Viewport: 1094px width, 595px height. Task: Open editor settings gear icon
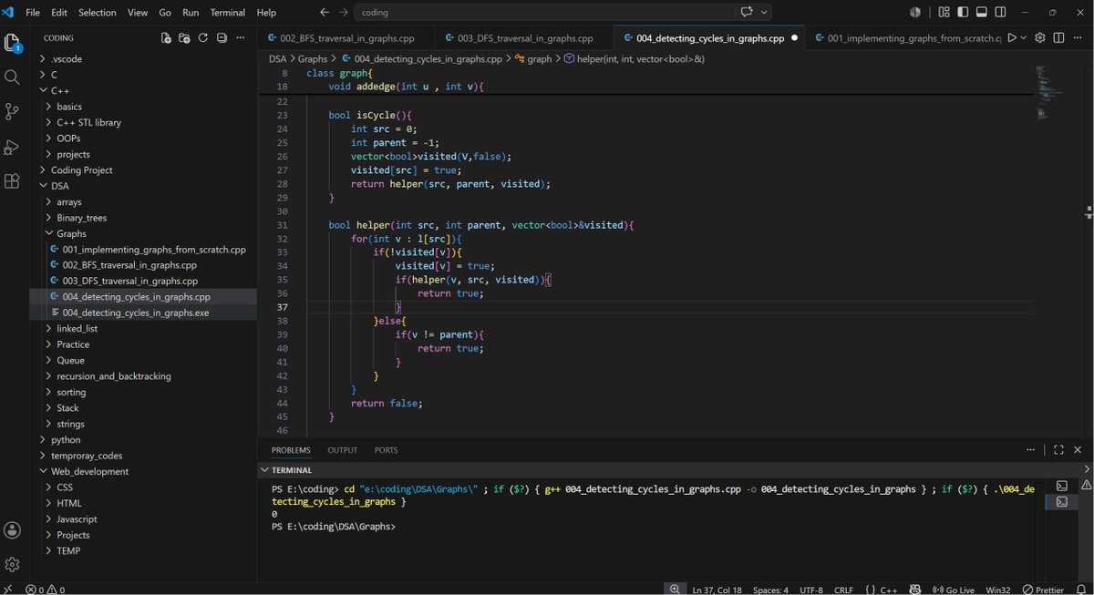click(x=1040, y=38)
